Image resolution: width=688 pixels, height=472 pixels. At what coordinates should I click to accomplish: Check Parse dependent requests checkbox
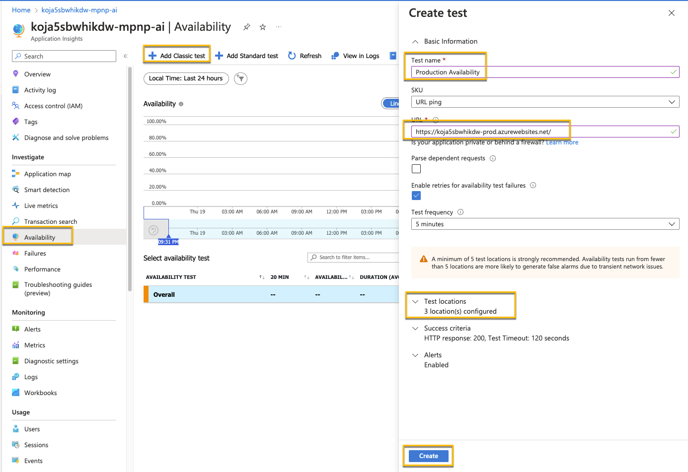416,169
